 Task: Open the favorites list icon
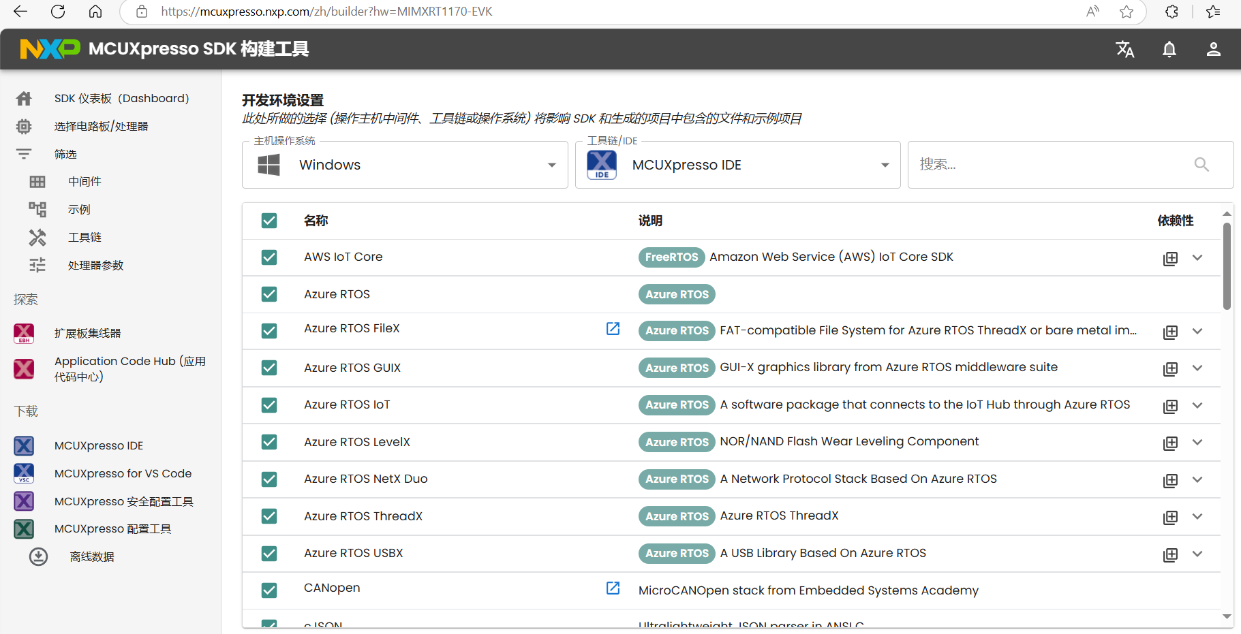coord(1214,12)
